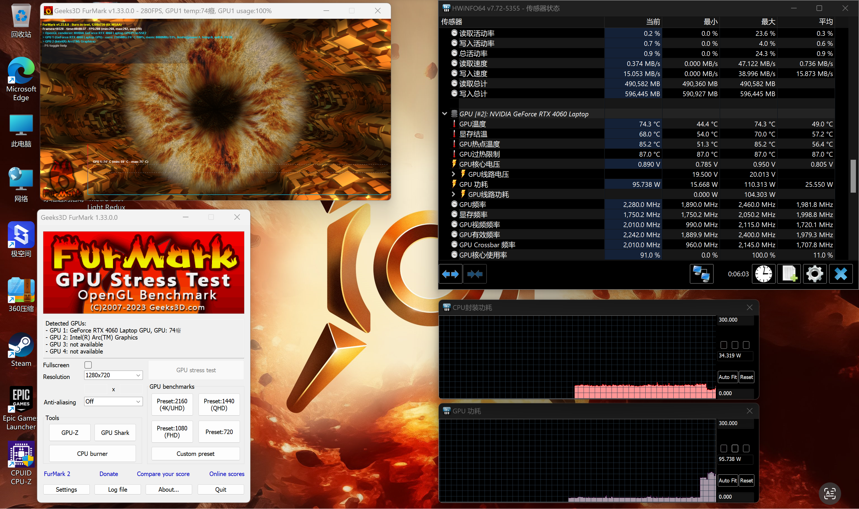
Task: Click HWiNFO blue X close-sensors icon
Action: [x=841, y=274]
